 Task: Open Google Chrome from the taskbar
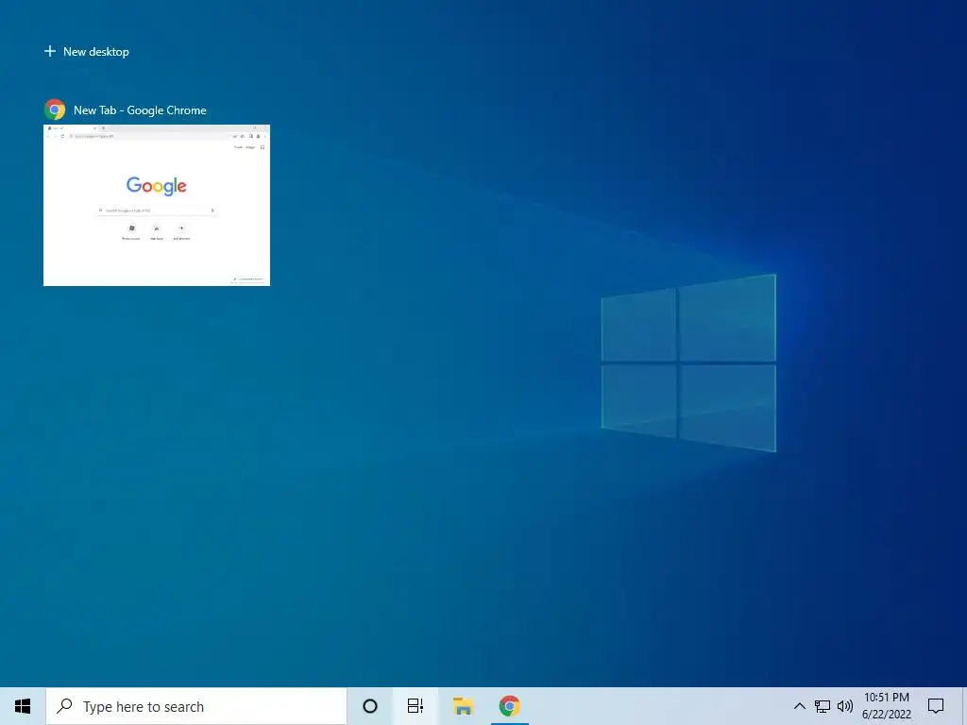(x=509, y=706)
